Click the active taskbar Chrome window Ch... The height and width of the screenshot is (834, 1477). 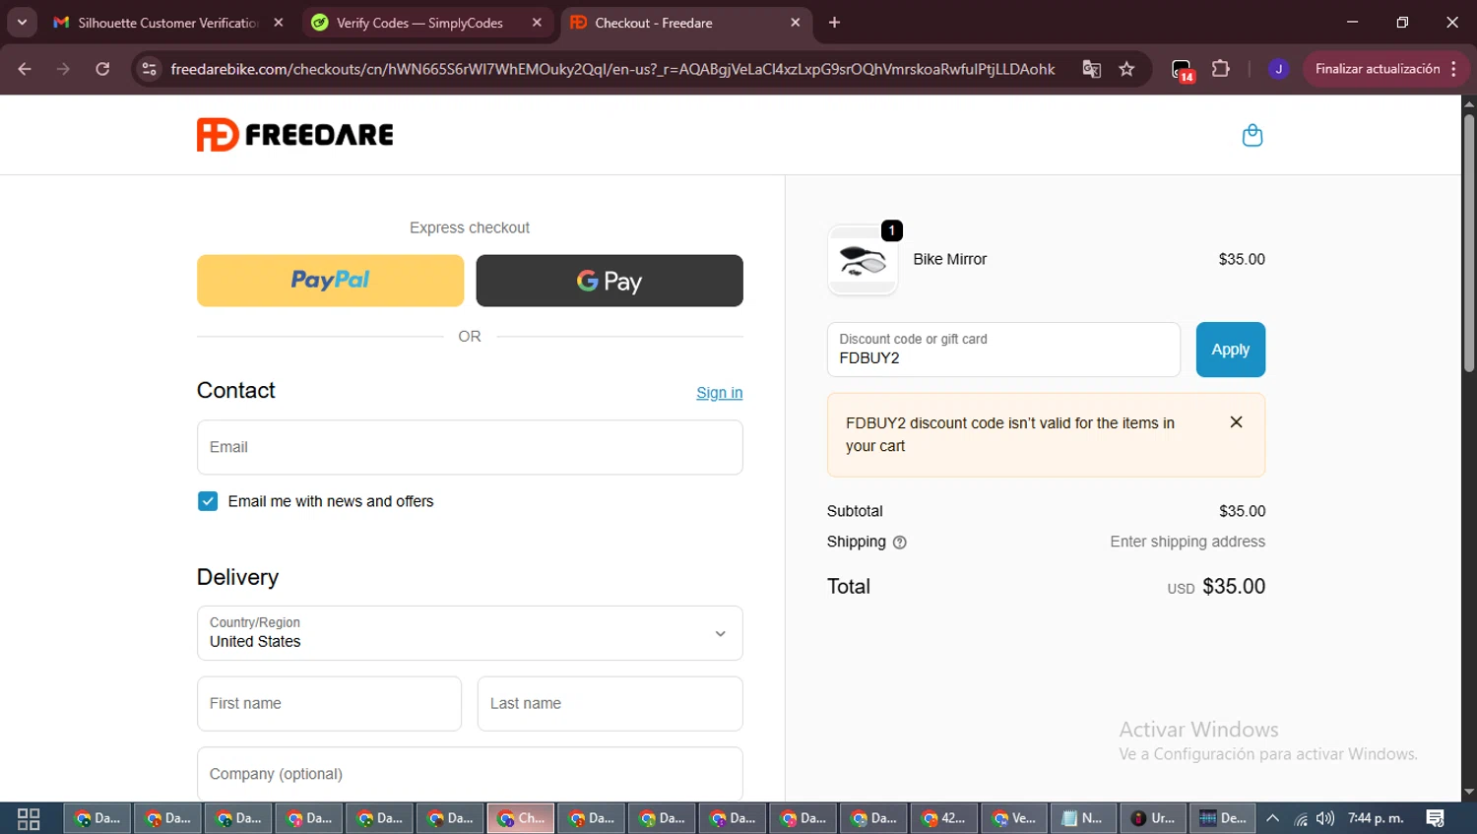521,818
